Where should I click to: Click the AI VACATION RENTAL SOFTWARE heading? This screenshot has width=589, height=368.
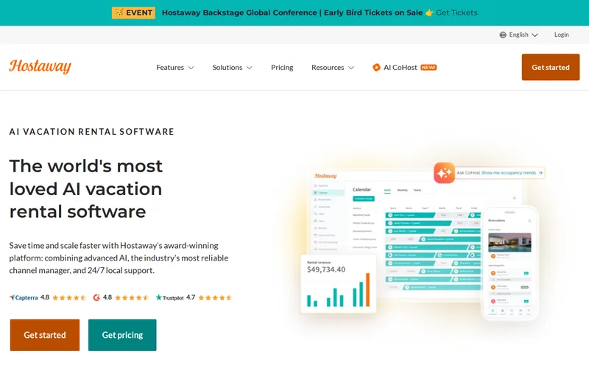coord(91,132)
